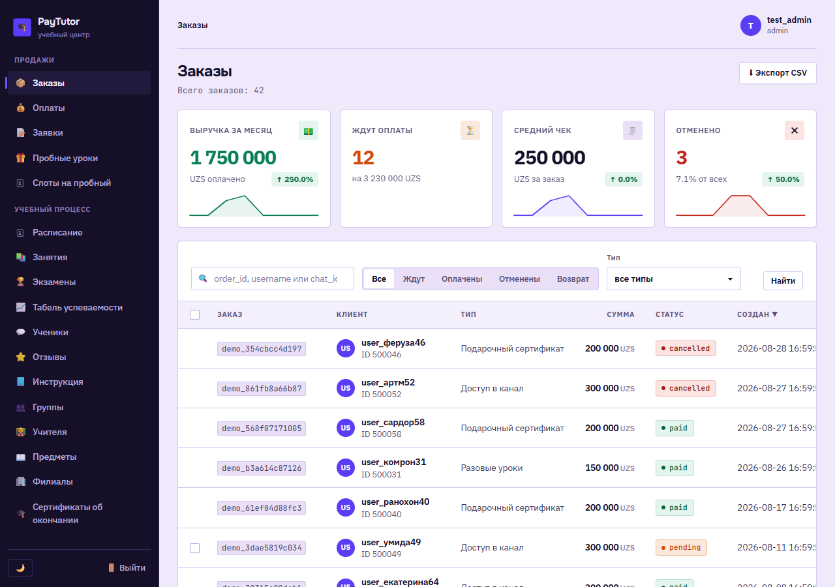Open Сертификаты об окончании in the sidebar
Screen dimensions: 835x587
click(79, 513)
